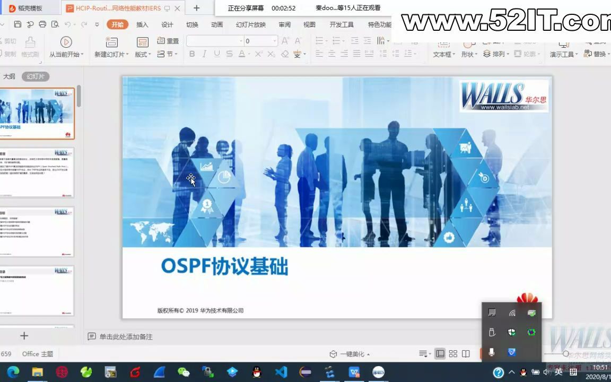Switch to the 大纲 outline panel tab
This screenshot has width=611, height=382.
point(9,76)
